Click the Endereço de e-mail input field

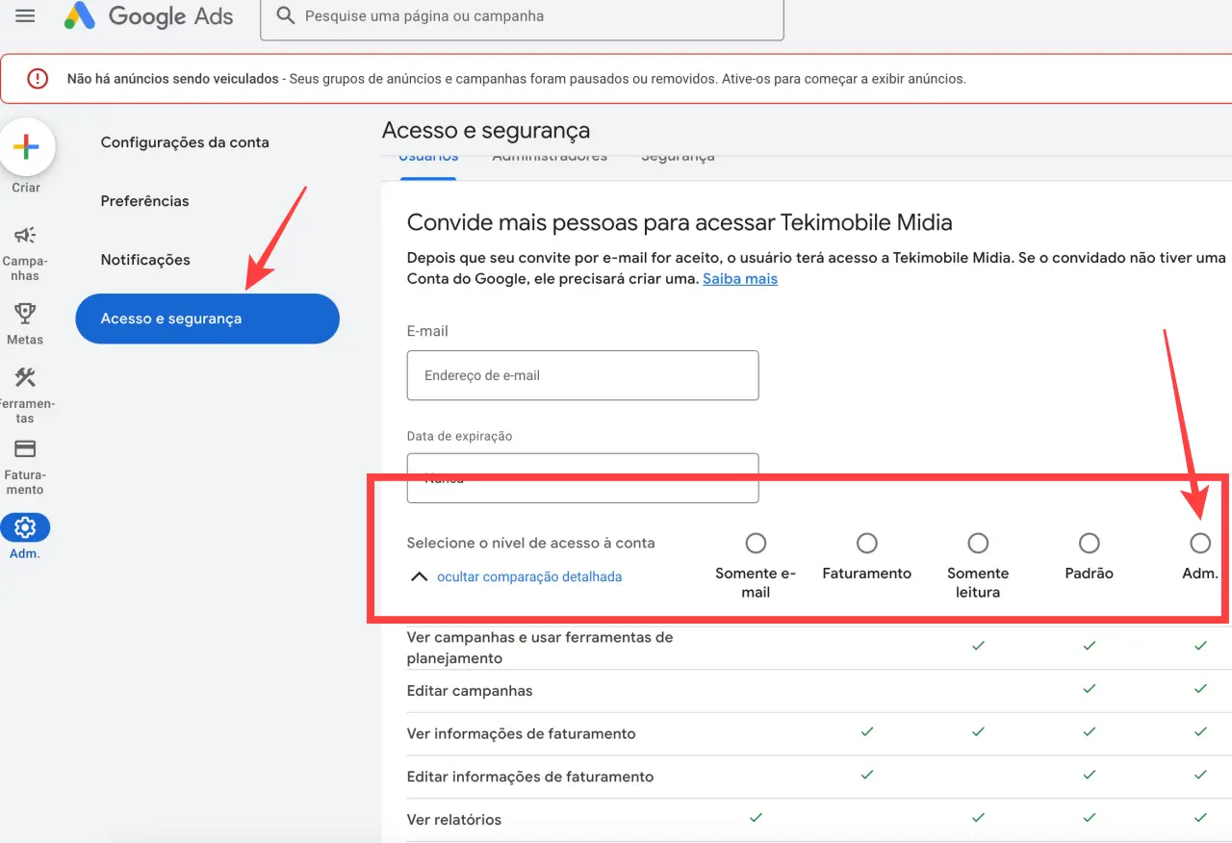(x=582, y=375)
